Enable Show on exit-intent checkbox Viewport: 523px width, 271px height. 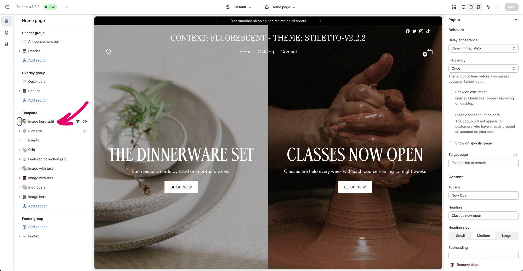(451, 92)
